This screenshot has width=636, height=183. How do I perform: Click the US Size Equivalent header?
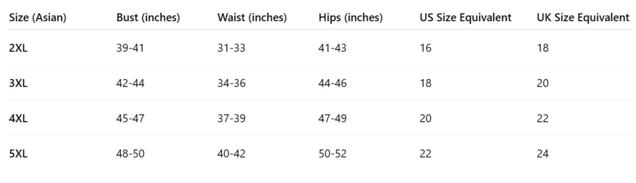(465, 18)
